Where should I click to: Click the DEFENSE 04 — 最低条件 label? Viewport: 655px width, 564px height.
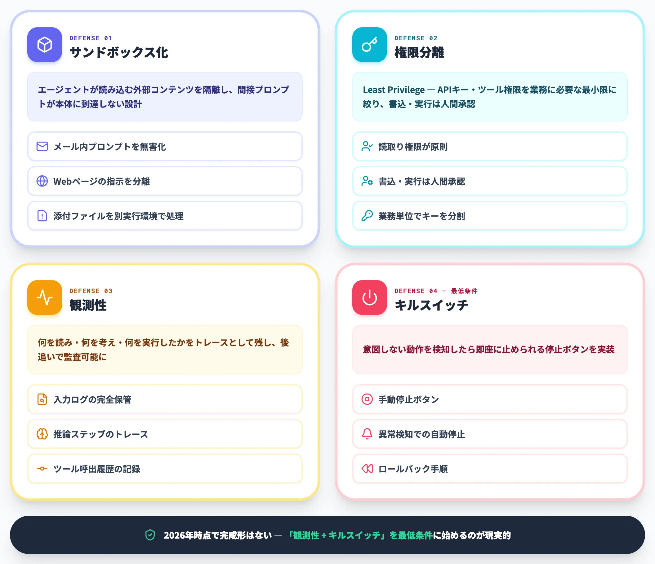click(436, 291)
